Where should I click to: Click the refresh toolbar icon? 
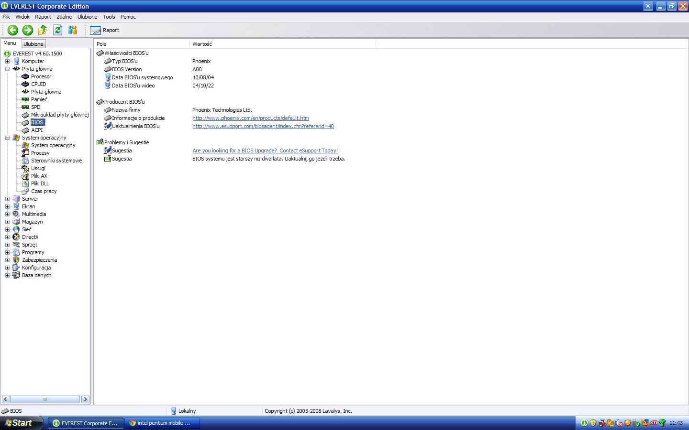(57, 30)
